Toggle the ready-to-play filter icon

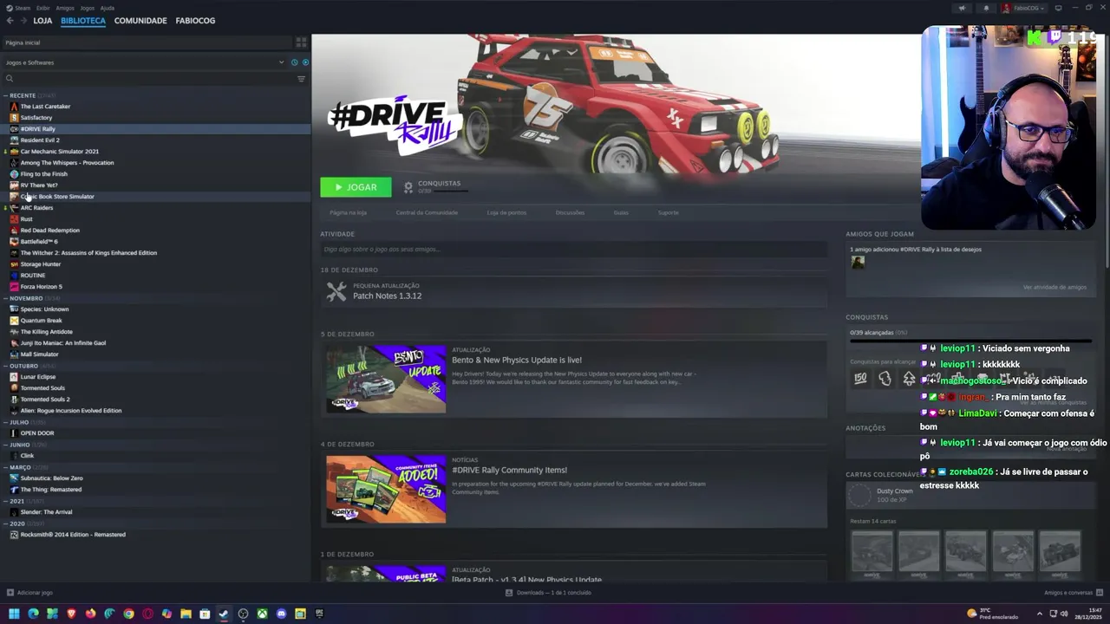point(305,62)
